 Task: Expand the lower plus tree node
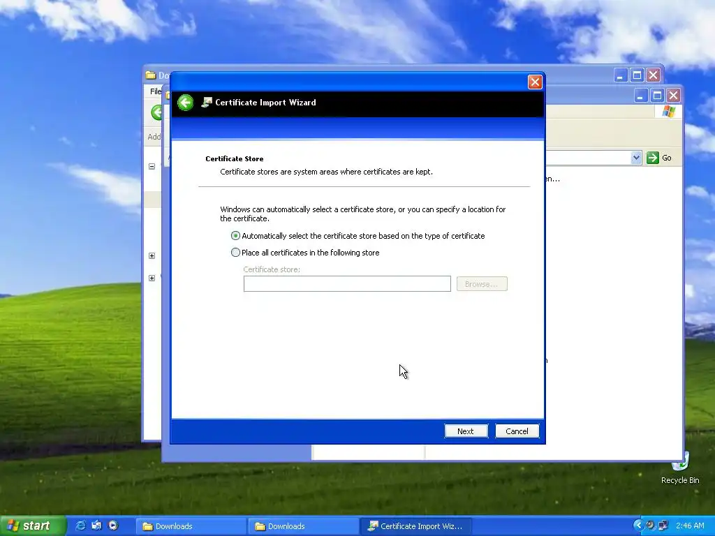152,278
